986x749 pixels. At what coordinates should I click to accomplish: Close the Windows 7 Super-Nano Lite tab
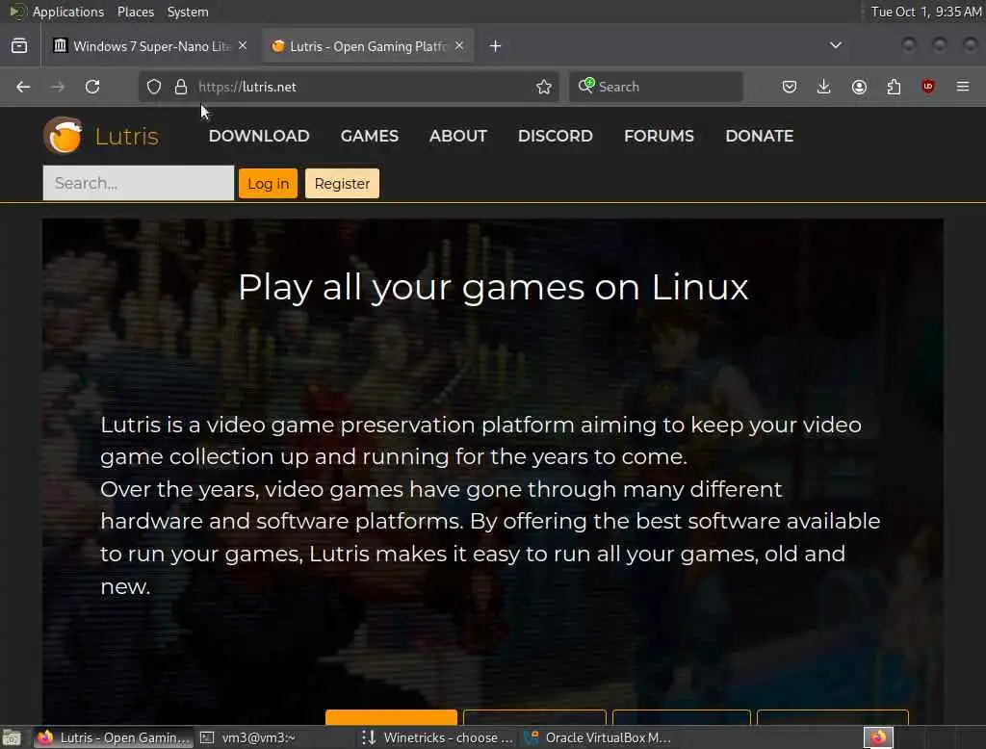pos(243,45)
